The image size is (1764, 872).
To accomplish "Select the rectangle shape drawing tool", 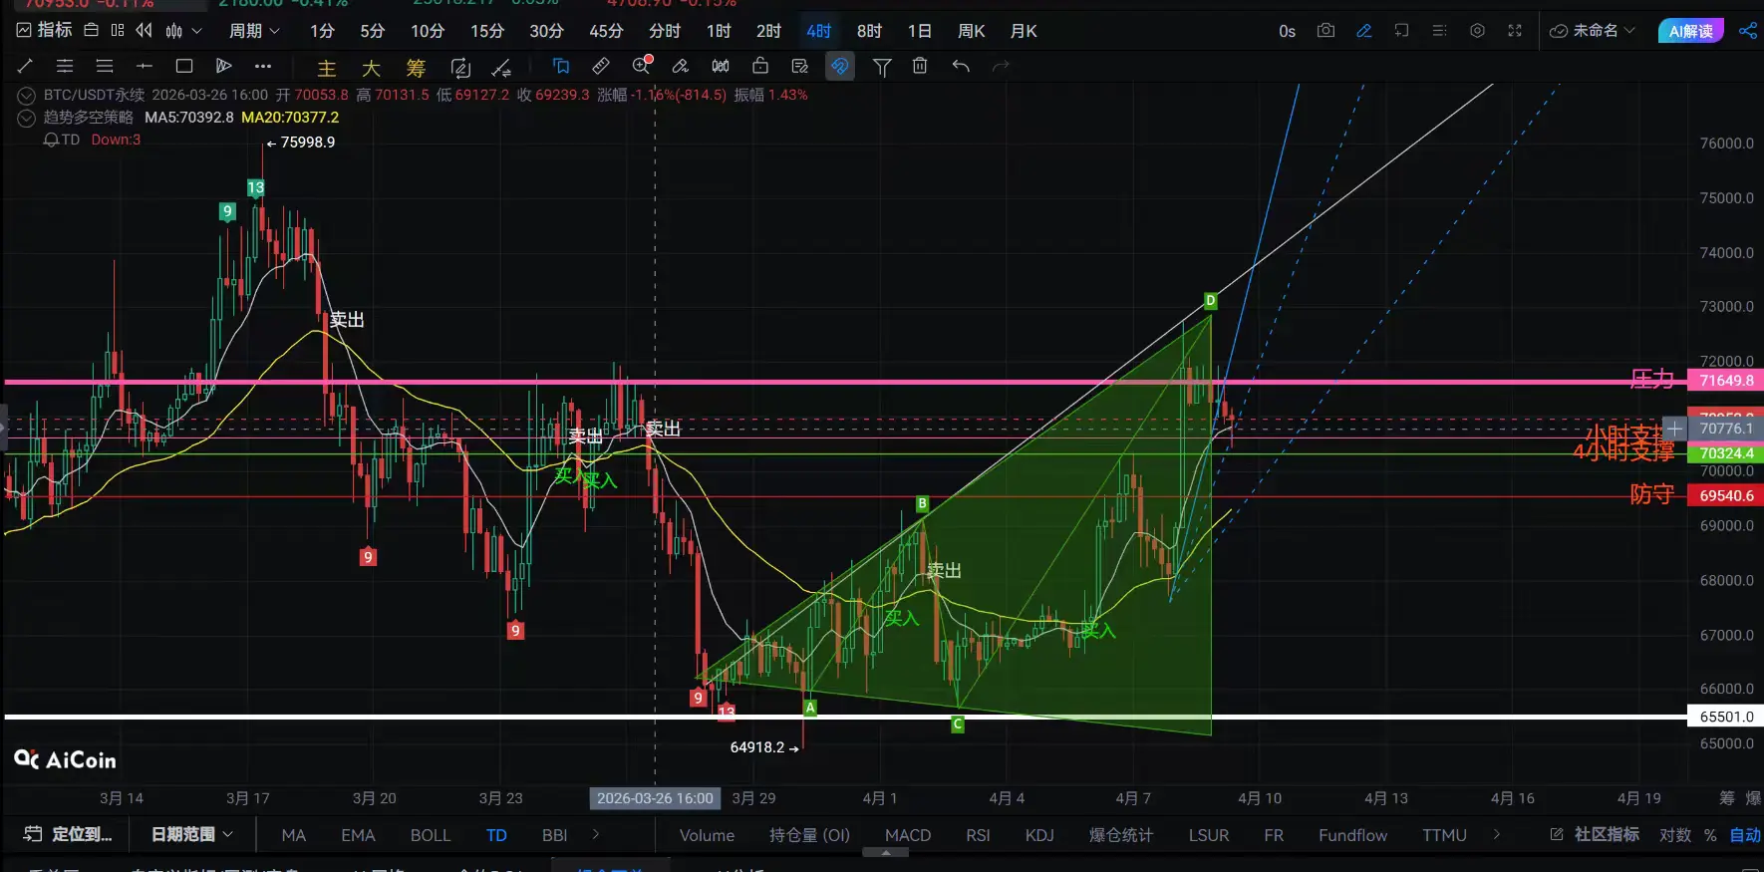I will point(184,66).
